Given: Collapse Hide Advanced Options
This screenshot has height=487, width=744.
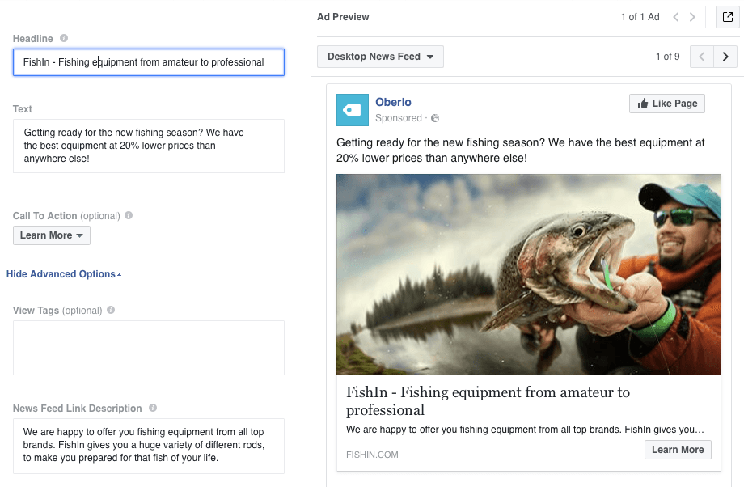Looking at the screenshot, I should (x=64, y=274).
